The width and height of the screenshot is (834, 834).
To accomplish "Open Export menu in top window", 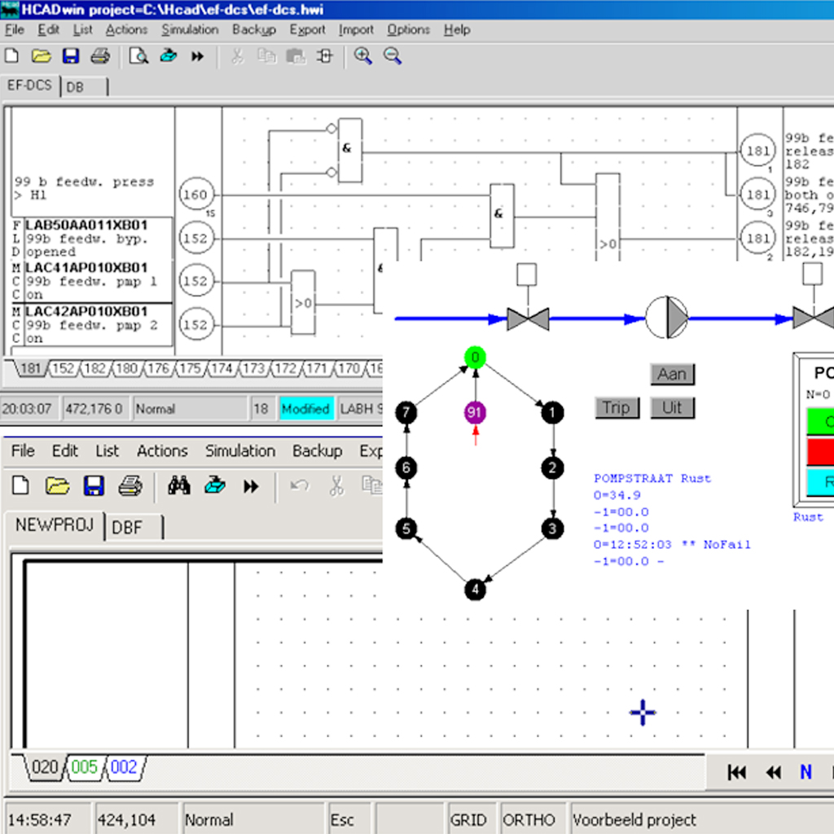I will pyautogui.click(x=307, y=30).
